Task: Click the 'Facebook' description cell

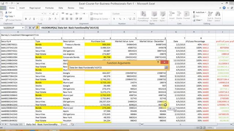Action: (x=74, y=48)
